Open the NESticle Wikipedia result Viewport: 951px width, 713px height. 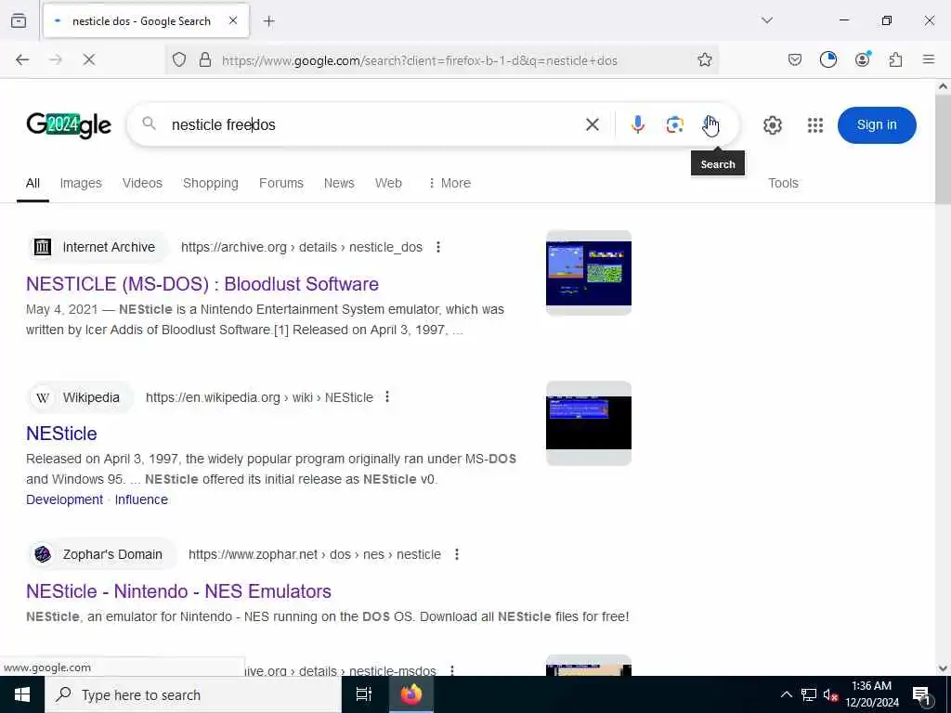point(61,434)
